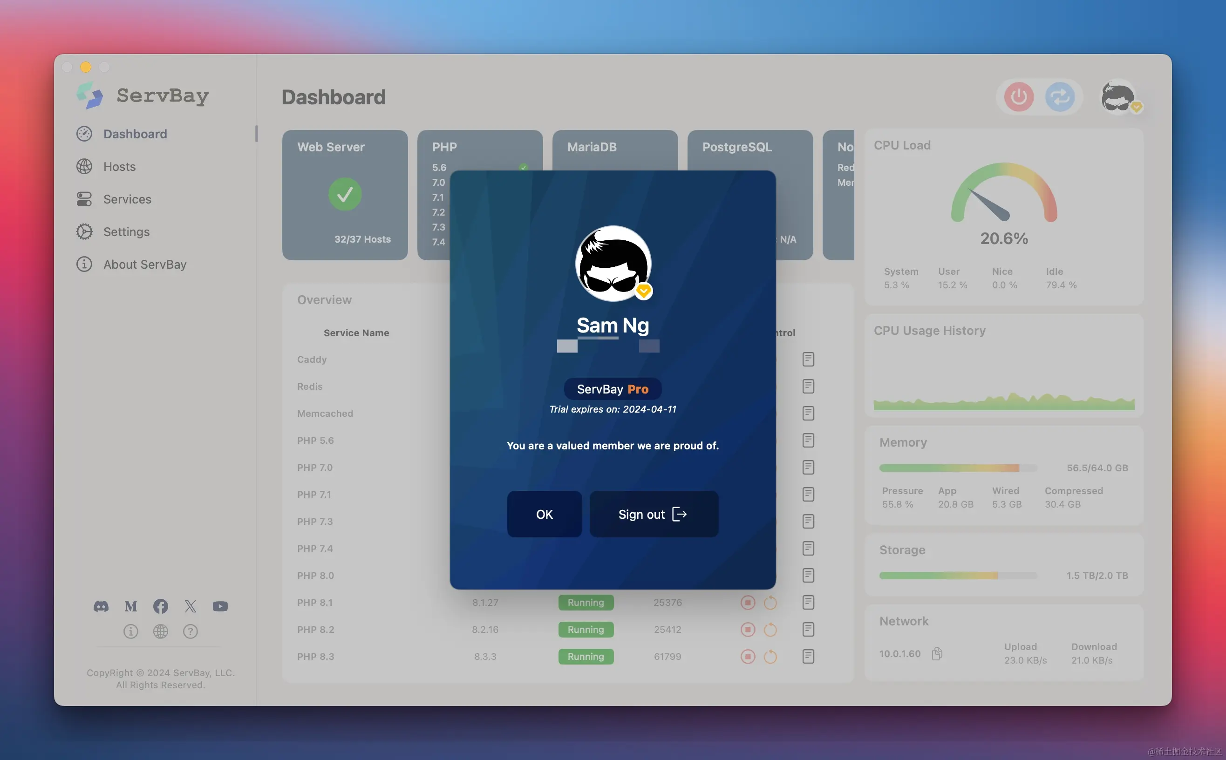
Task: Open the Medium blog icon
Action: (131, 606)
